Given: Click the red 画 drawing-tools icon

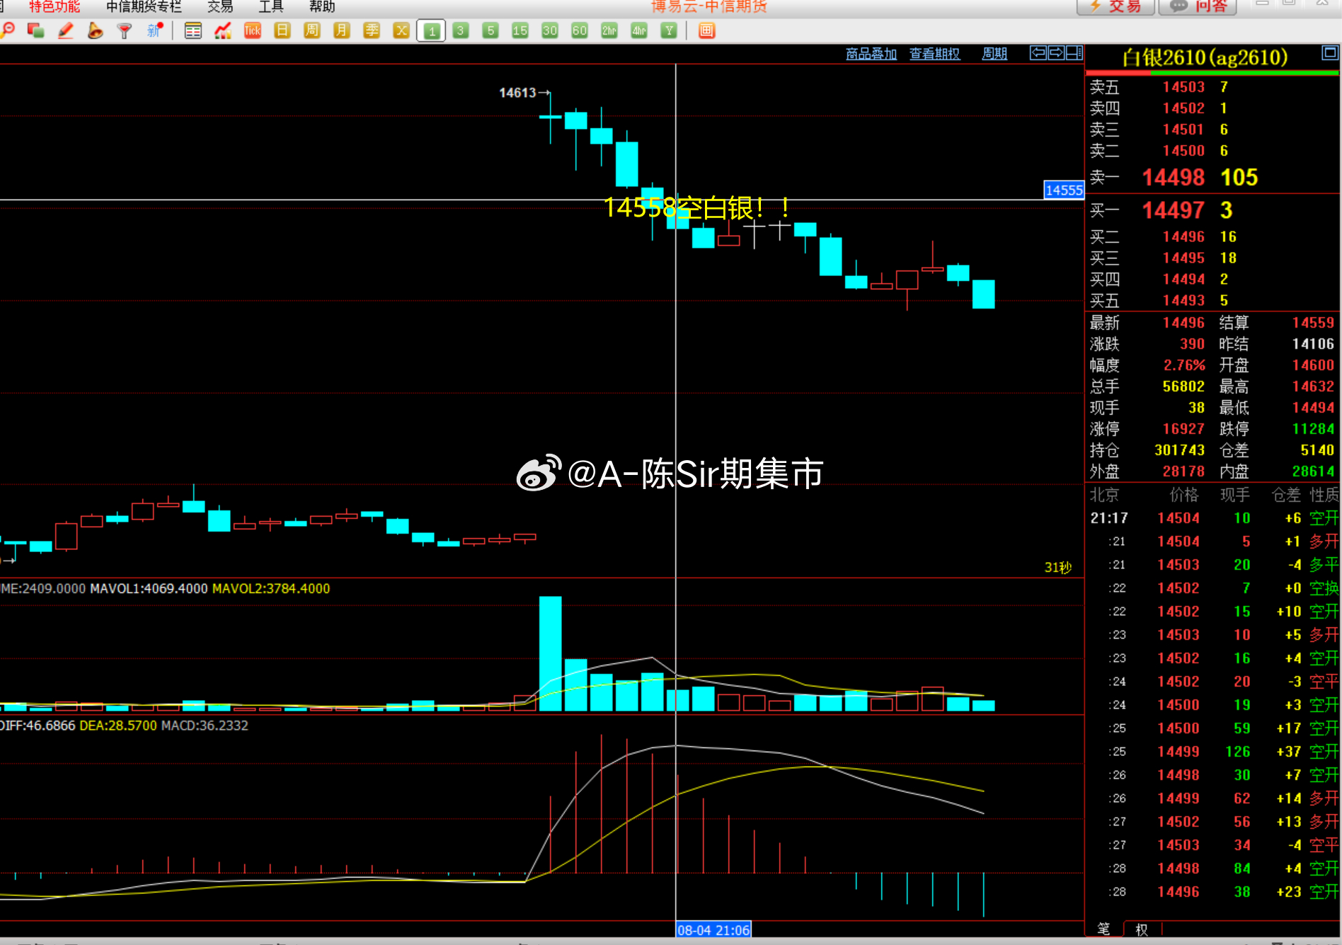Looking at the screenshot, I should 706,30.
